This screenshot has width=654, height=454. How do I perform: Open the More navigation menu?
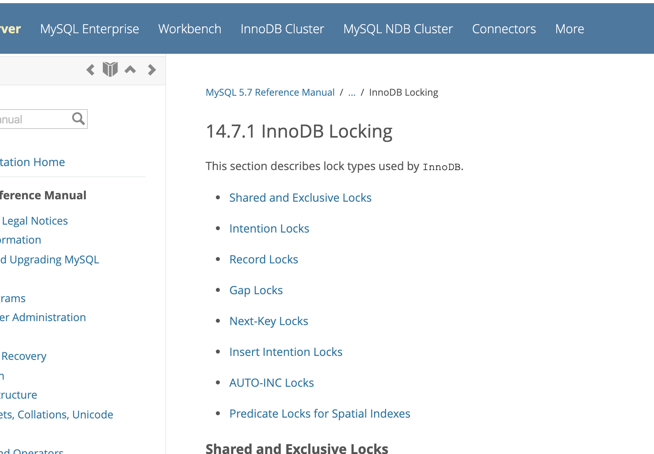pos(570,29)
